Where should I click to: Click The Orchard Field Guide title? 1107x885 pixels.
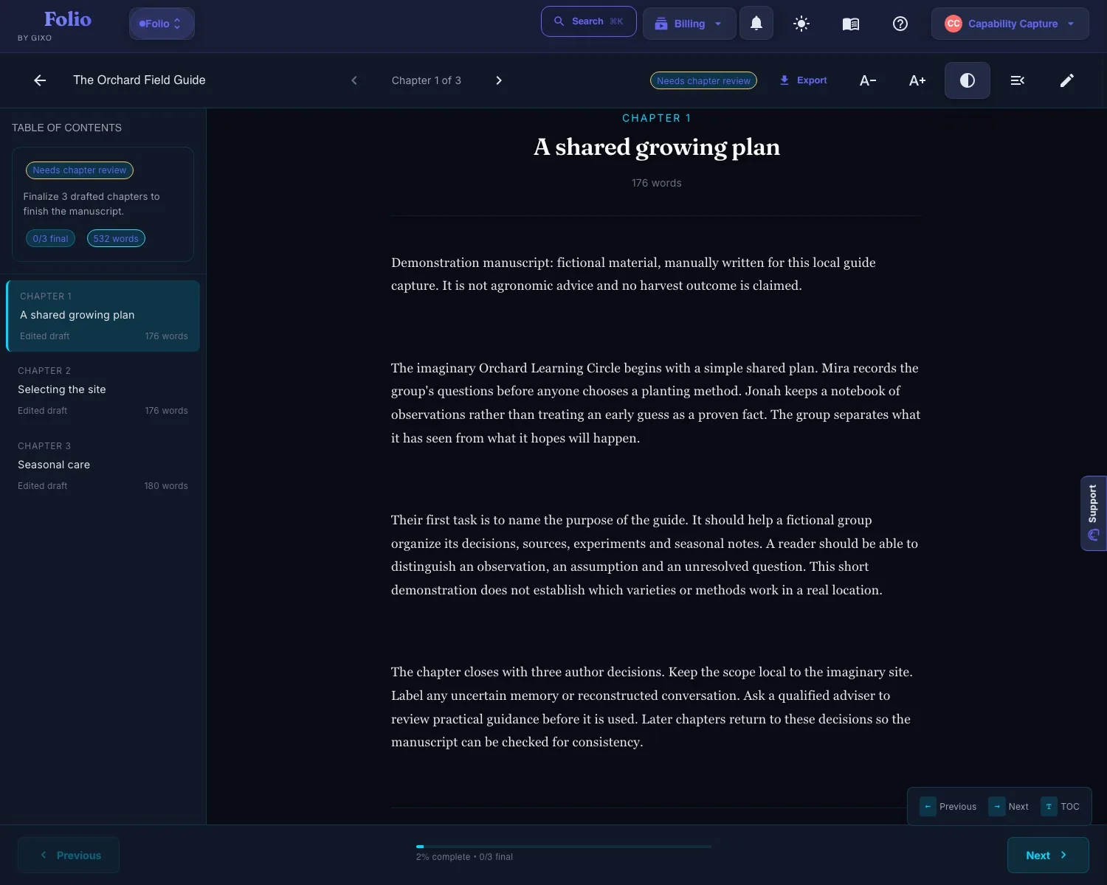[x=139, y=80]
